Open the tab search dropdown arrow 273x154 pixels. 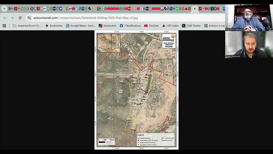click(x=4, y=9)
